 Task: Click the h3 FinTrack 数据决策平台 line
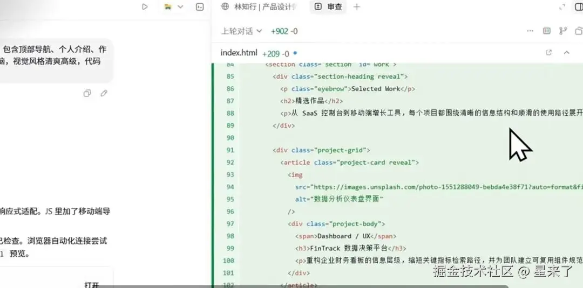(x=351, y=248)
